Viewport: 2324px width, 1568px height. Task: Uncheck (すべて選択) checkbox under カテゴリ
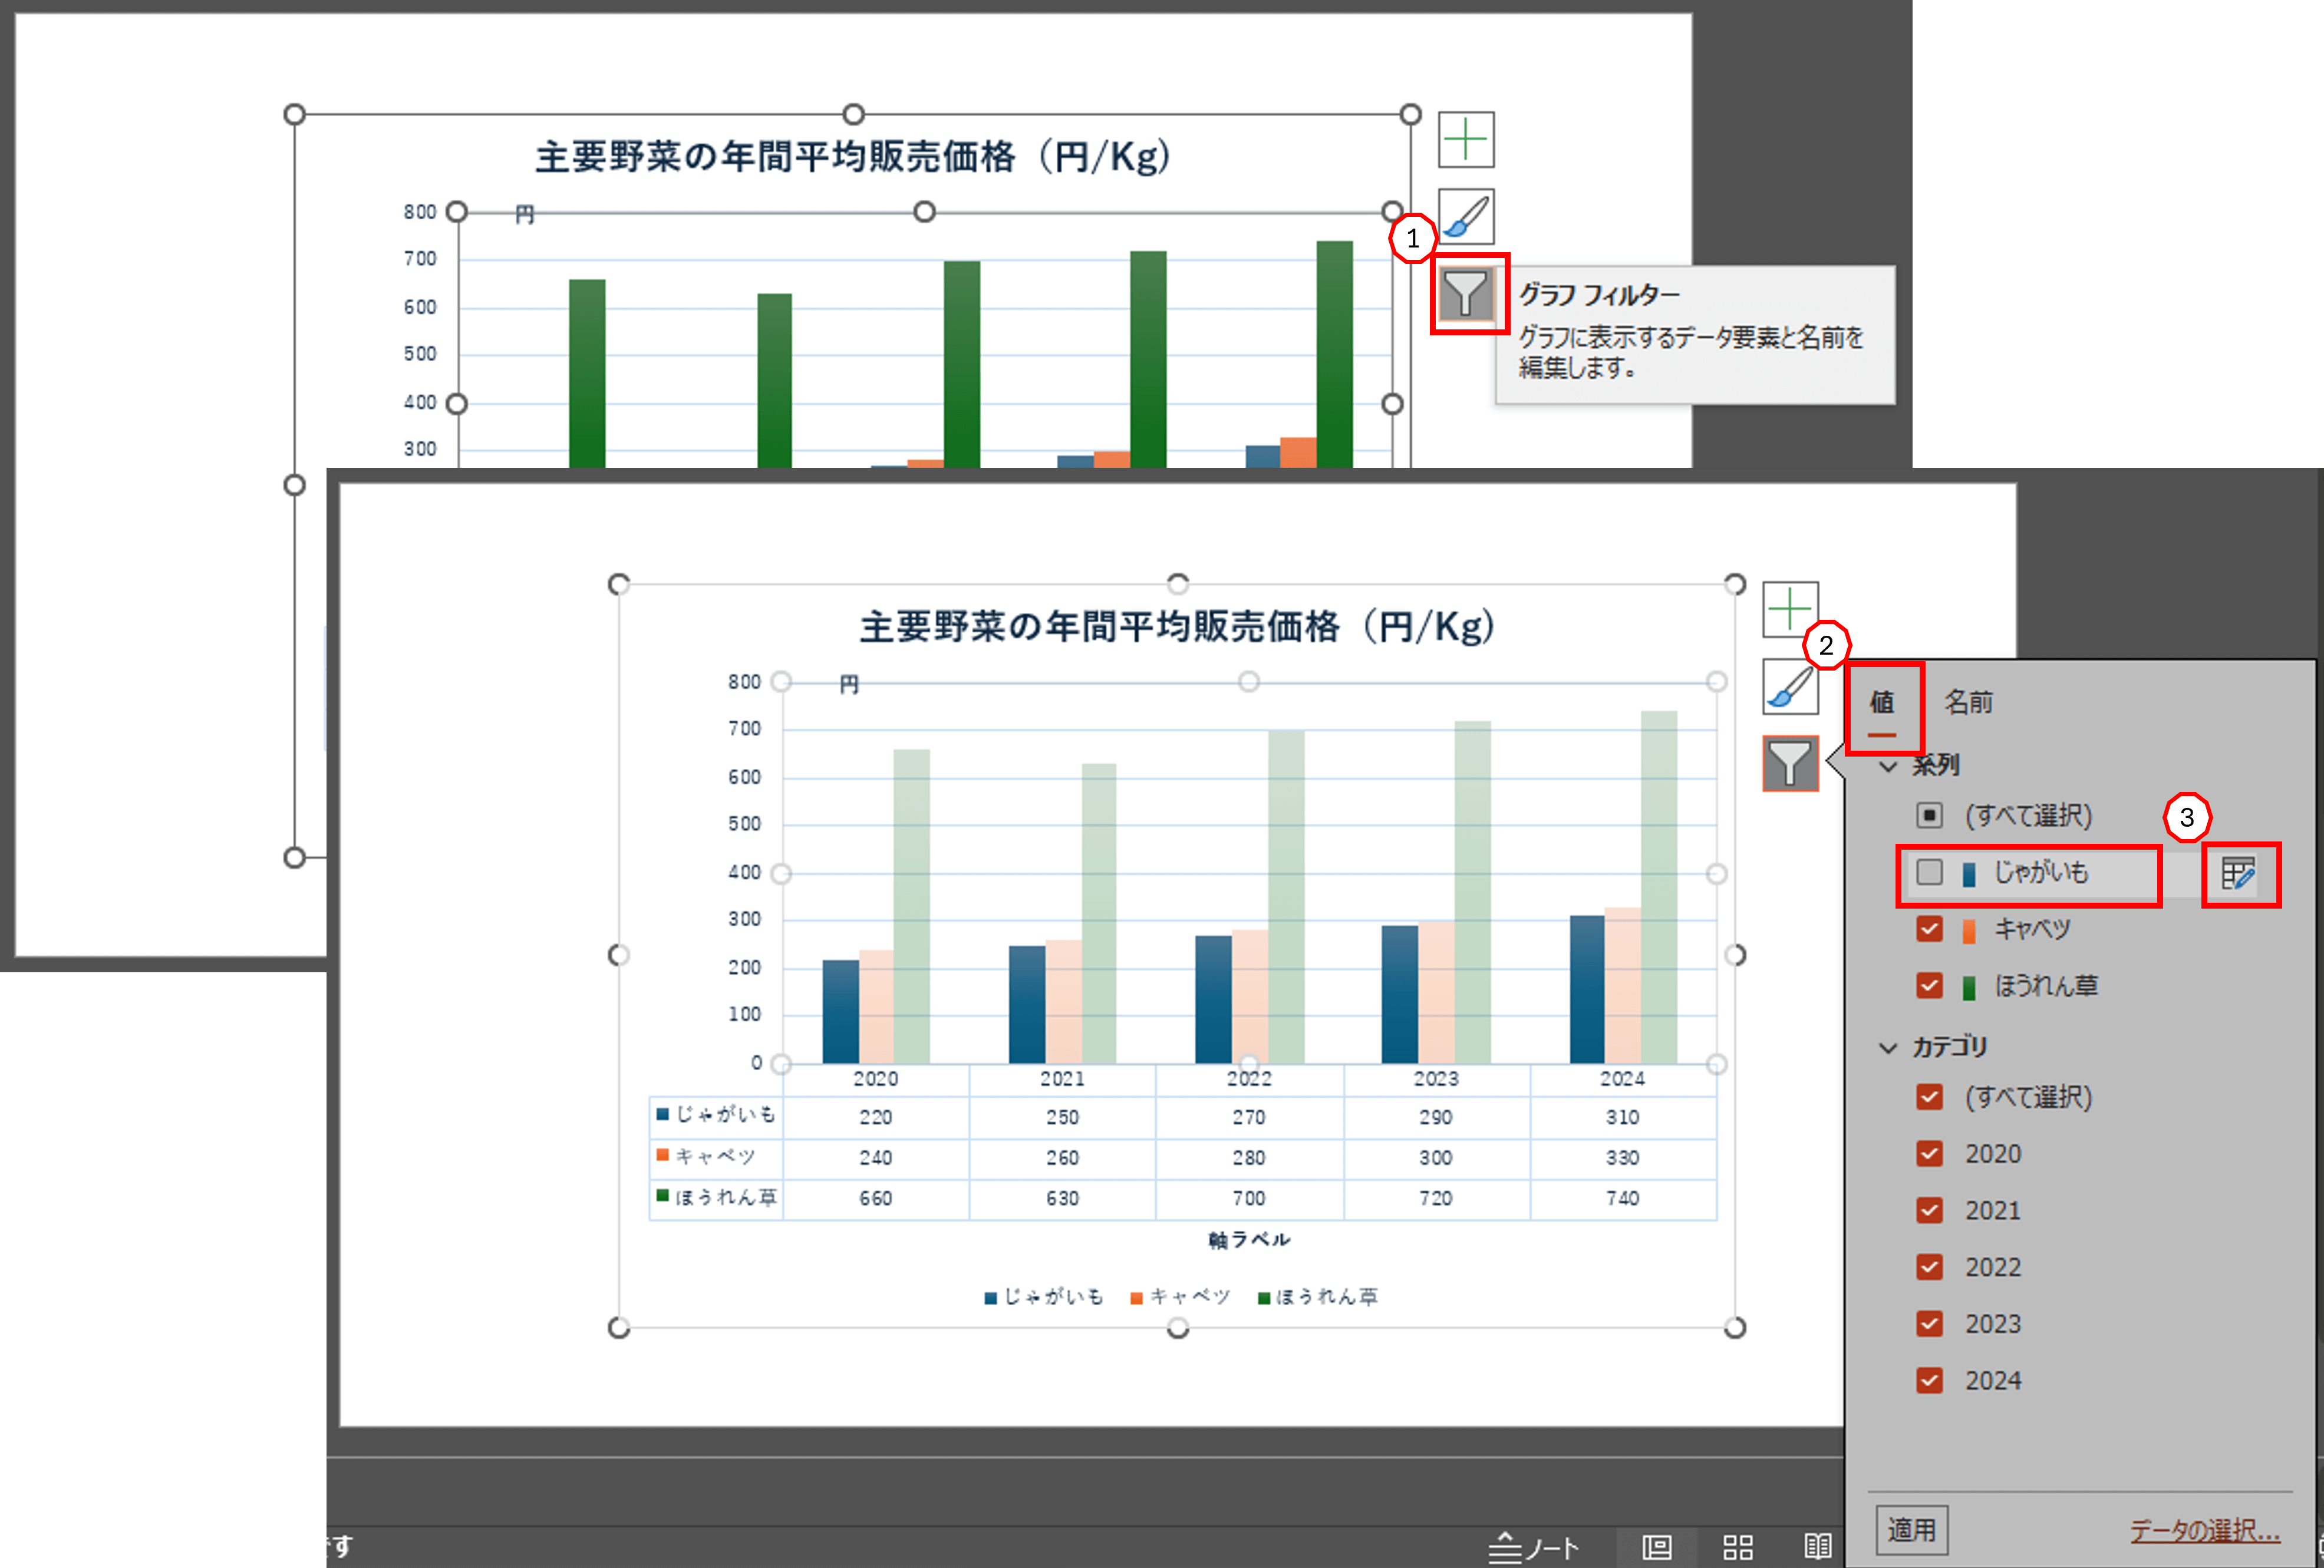tap(1929, 1097)
